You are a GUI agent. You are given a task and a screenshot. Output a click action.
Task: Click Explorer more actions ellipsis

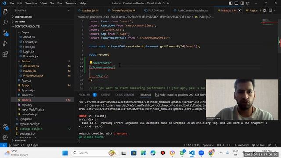[69, 11]
